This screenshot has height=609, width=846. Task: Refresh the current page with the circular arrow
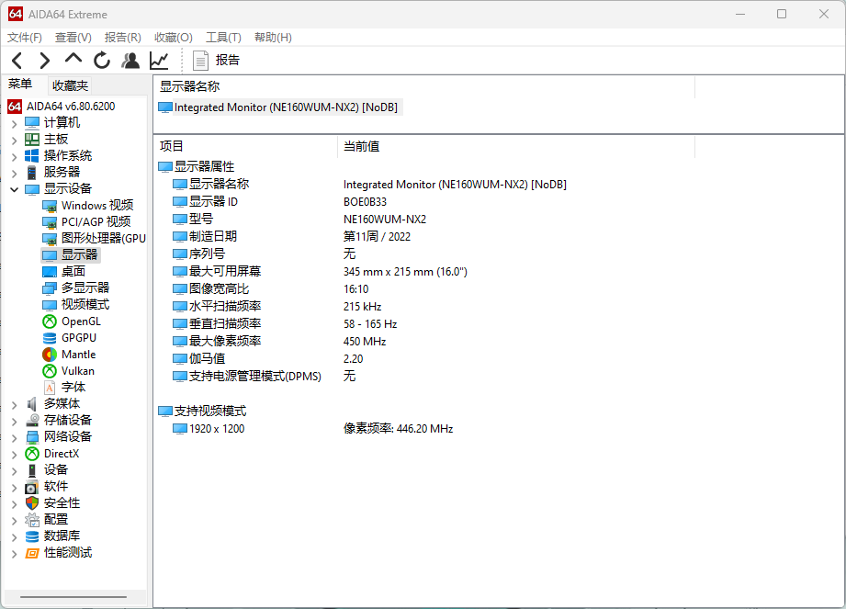pyautogui.click(x=101, y=61)
